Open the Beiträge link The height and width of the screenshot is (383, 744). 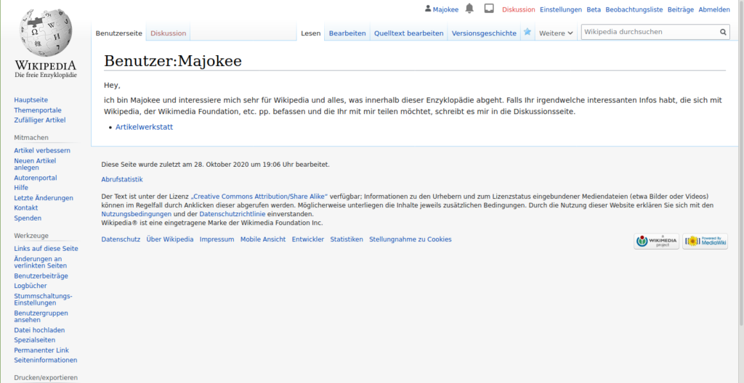[x=680, y=9]
